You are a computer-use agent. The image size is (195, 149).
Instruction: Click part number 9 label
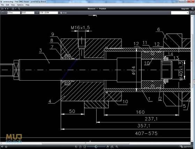53,34
